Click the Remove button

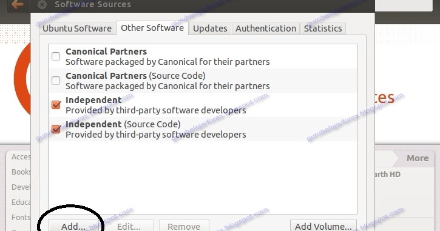pos(184,226)
